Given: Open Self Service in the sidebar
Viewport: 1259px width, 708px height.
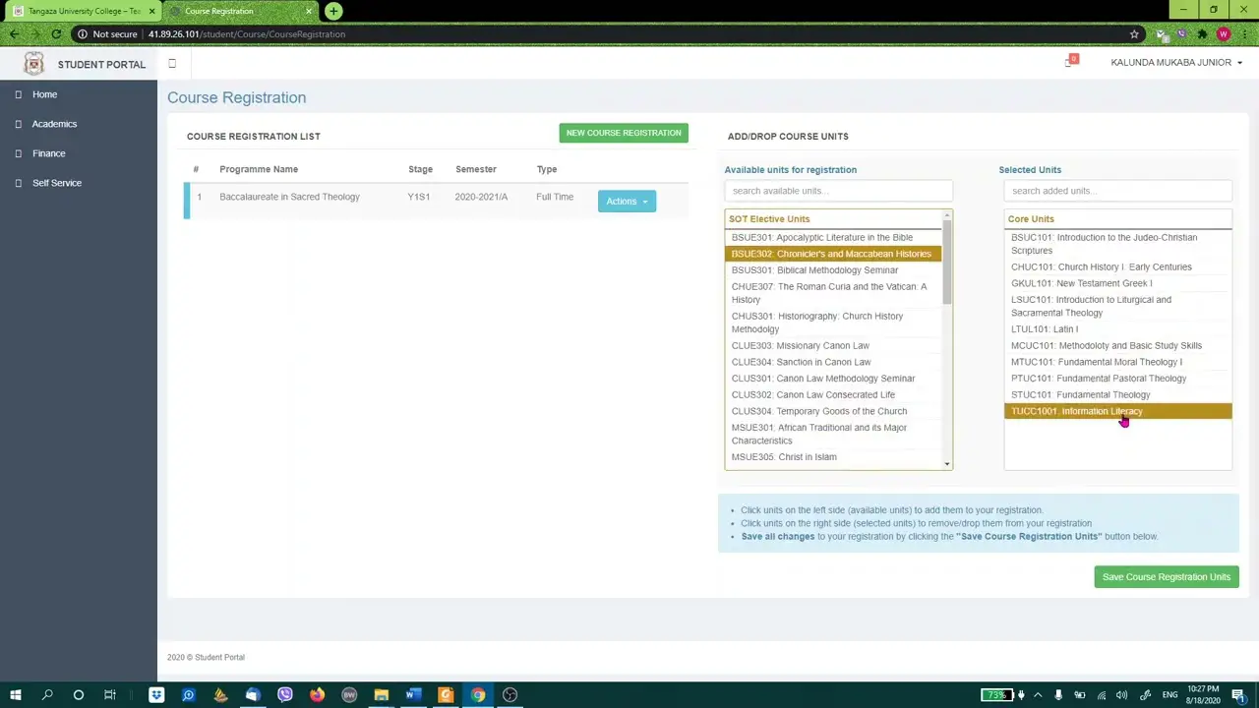Looking at the screenshot, I should 57,183.
